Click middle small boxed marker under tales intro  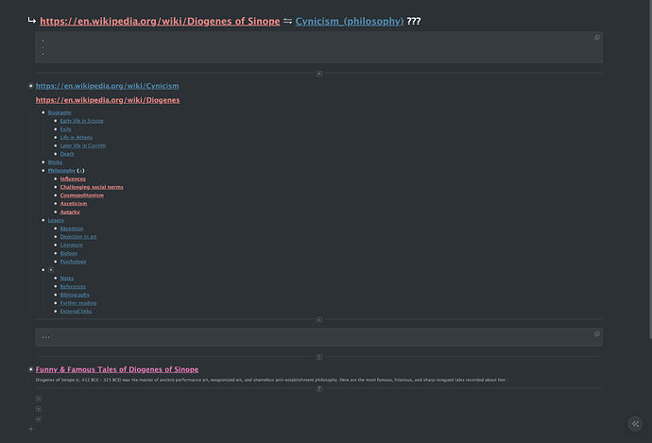coord(38,409)
